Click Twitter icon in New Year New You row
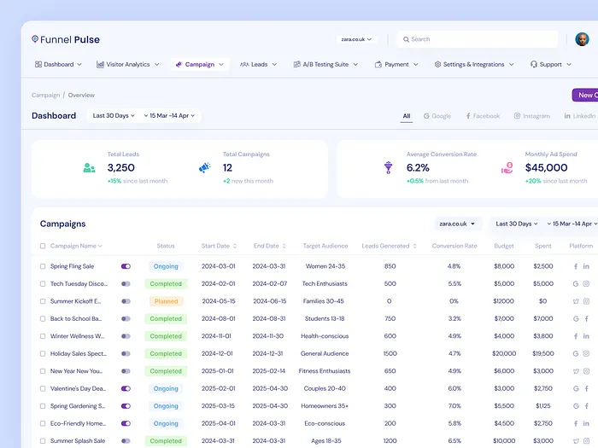The image size is (598, 448). click(576, 371)
